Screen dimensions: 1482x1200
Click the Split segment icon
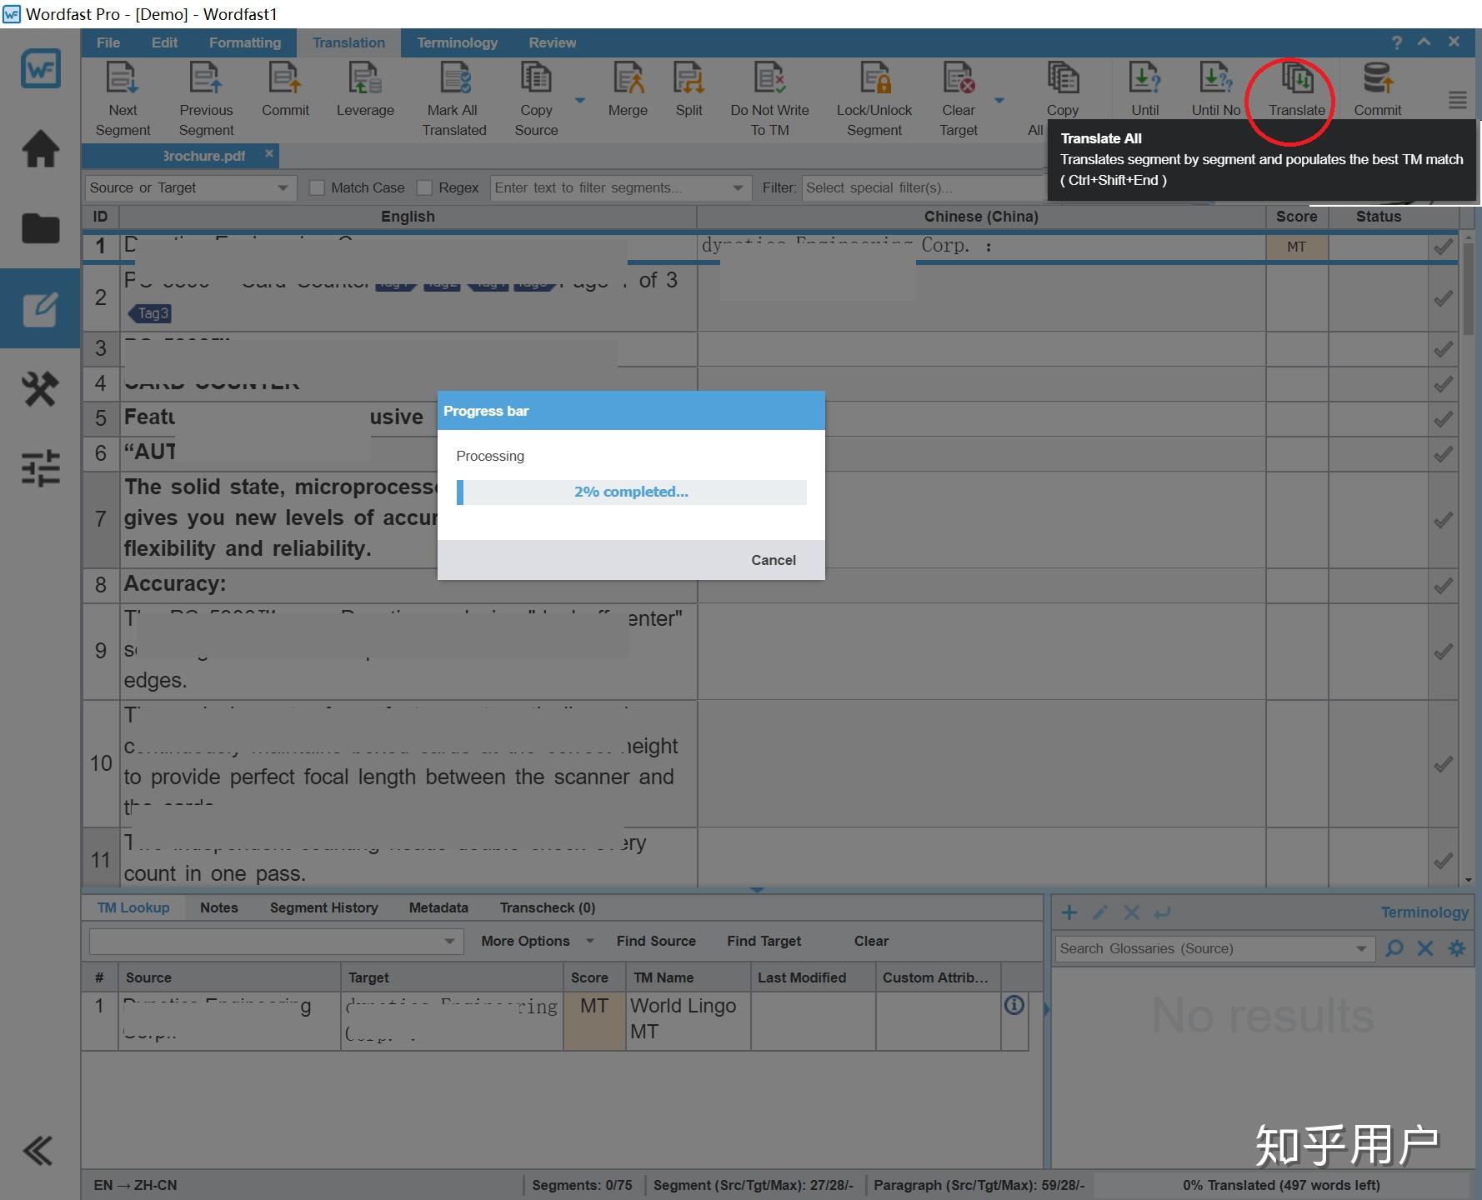point(689,77)
